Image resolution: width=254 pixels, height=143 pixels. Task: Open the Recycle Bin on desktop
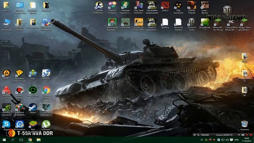point(244,126)
